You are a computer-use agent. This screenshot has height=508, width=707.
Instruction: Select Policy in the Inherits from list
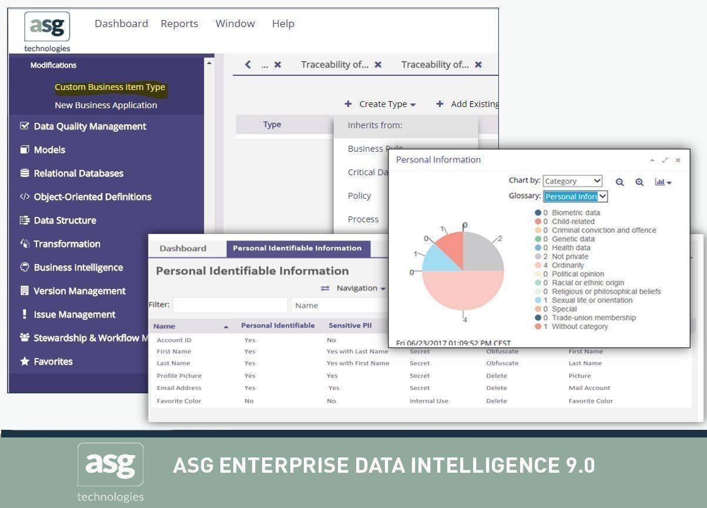[360, 195]
